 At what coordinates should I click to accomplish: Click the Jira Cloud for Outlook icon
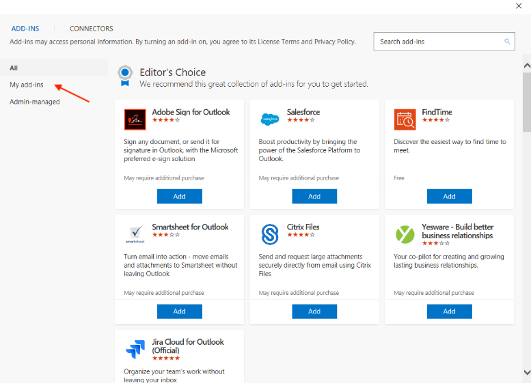[135, 349]
